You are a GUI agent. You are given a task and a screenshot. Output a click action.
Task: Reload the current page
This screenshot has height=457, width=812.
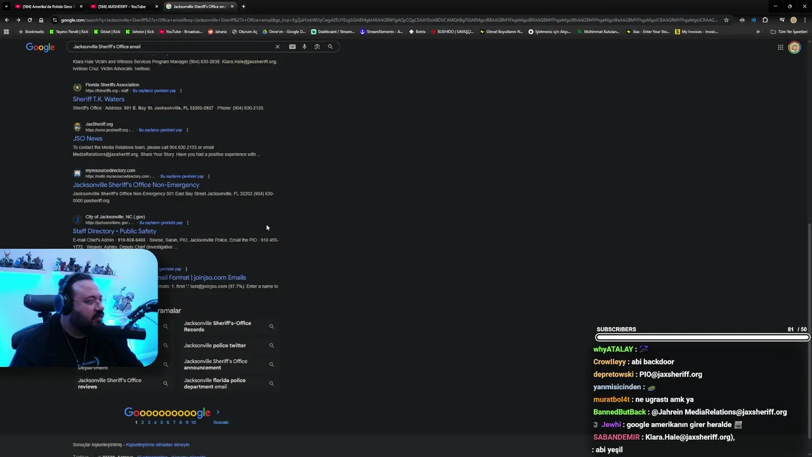29,20
